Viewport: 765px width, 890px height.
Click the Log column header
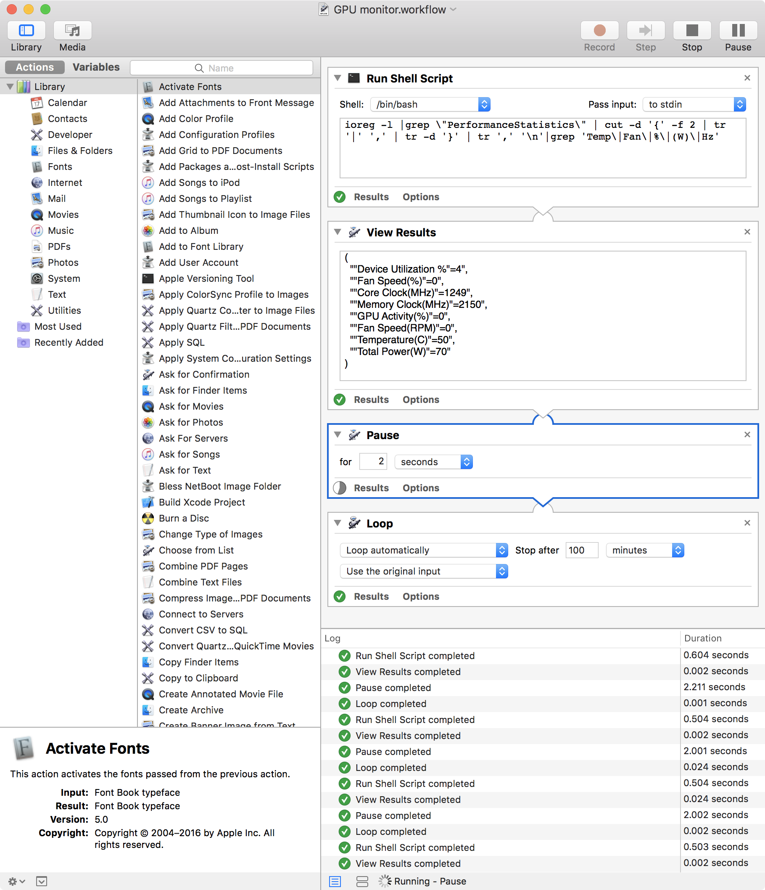click(x=501, y=638)
